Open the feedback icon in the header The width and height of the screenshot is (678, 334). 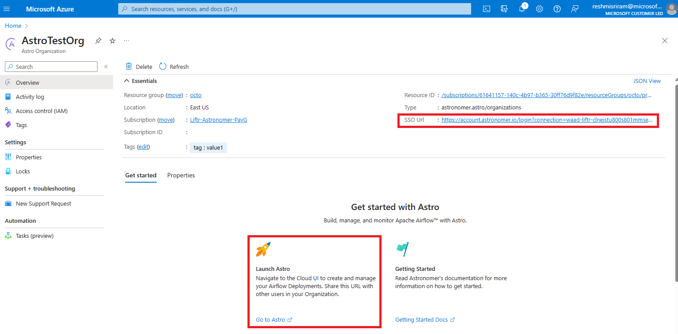pyautogui.click(x=575, y=9)
